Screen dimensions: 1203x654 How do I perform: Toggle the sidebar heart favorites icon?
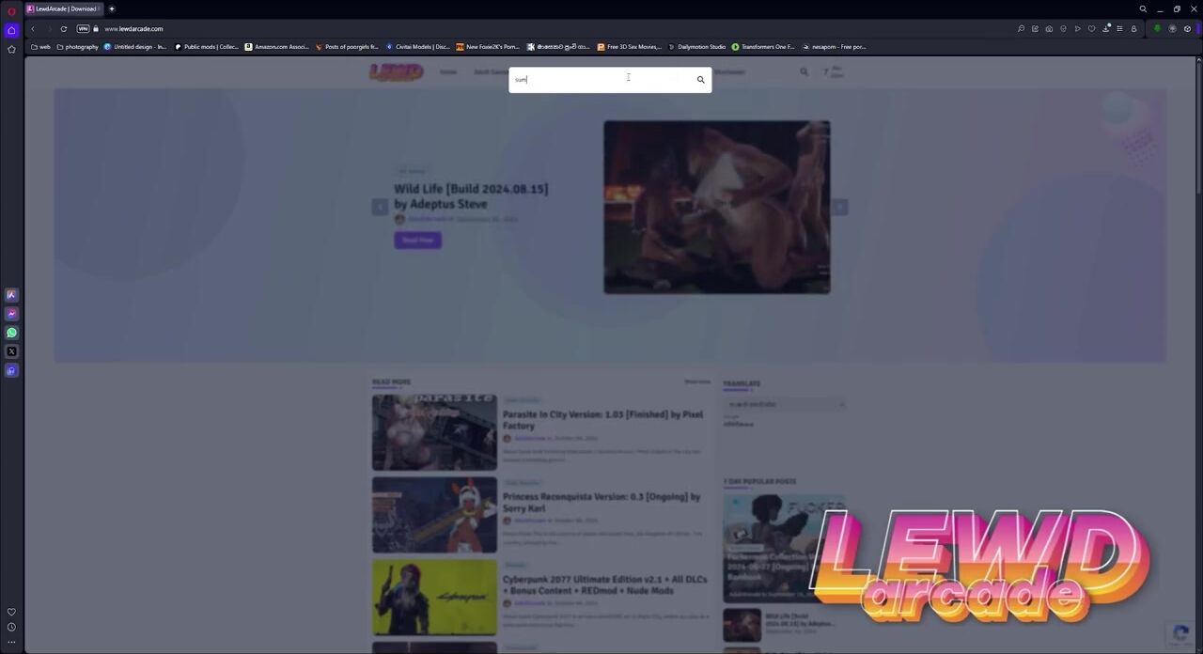click(x=11, y=612)
